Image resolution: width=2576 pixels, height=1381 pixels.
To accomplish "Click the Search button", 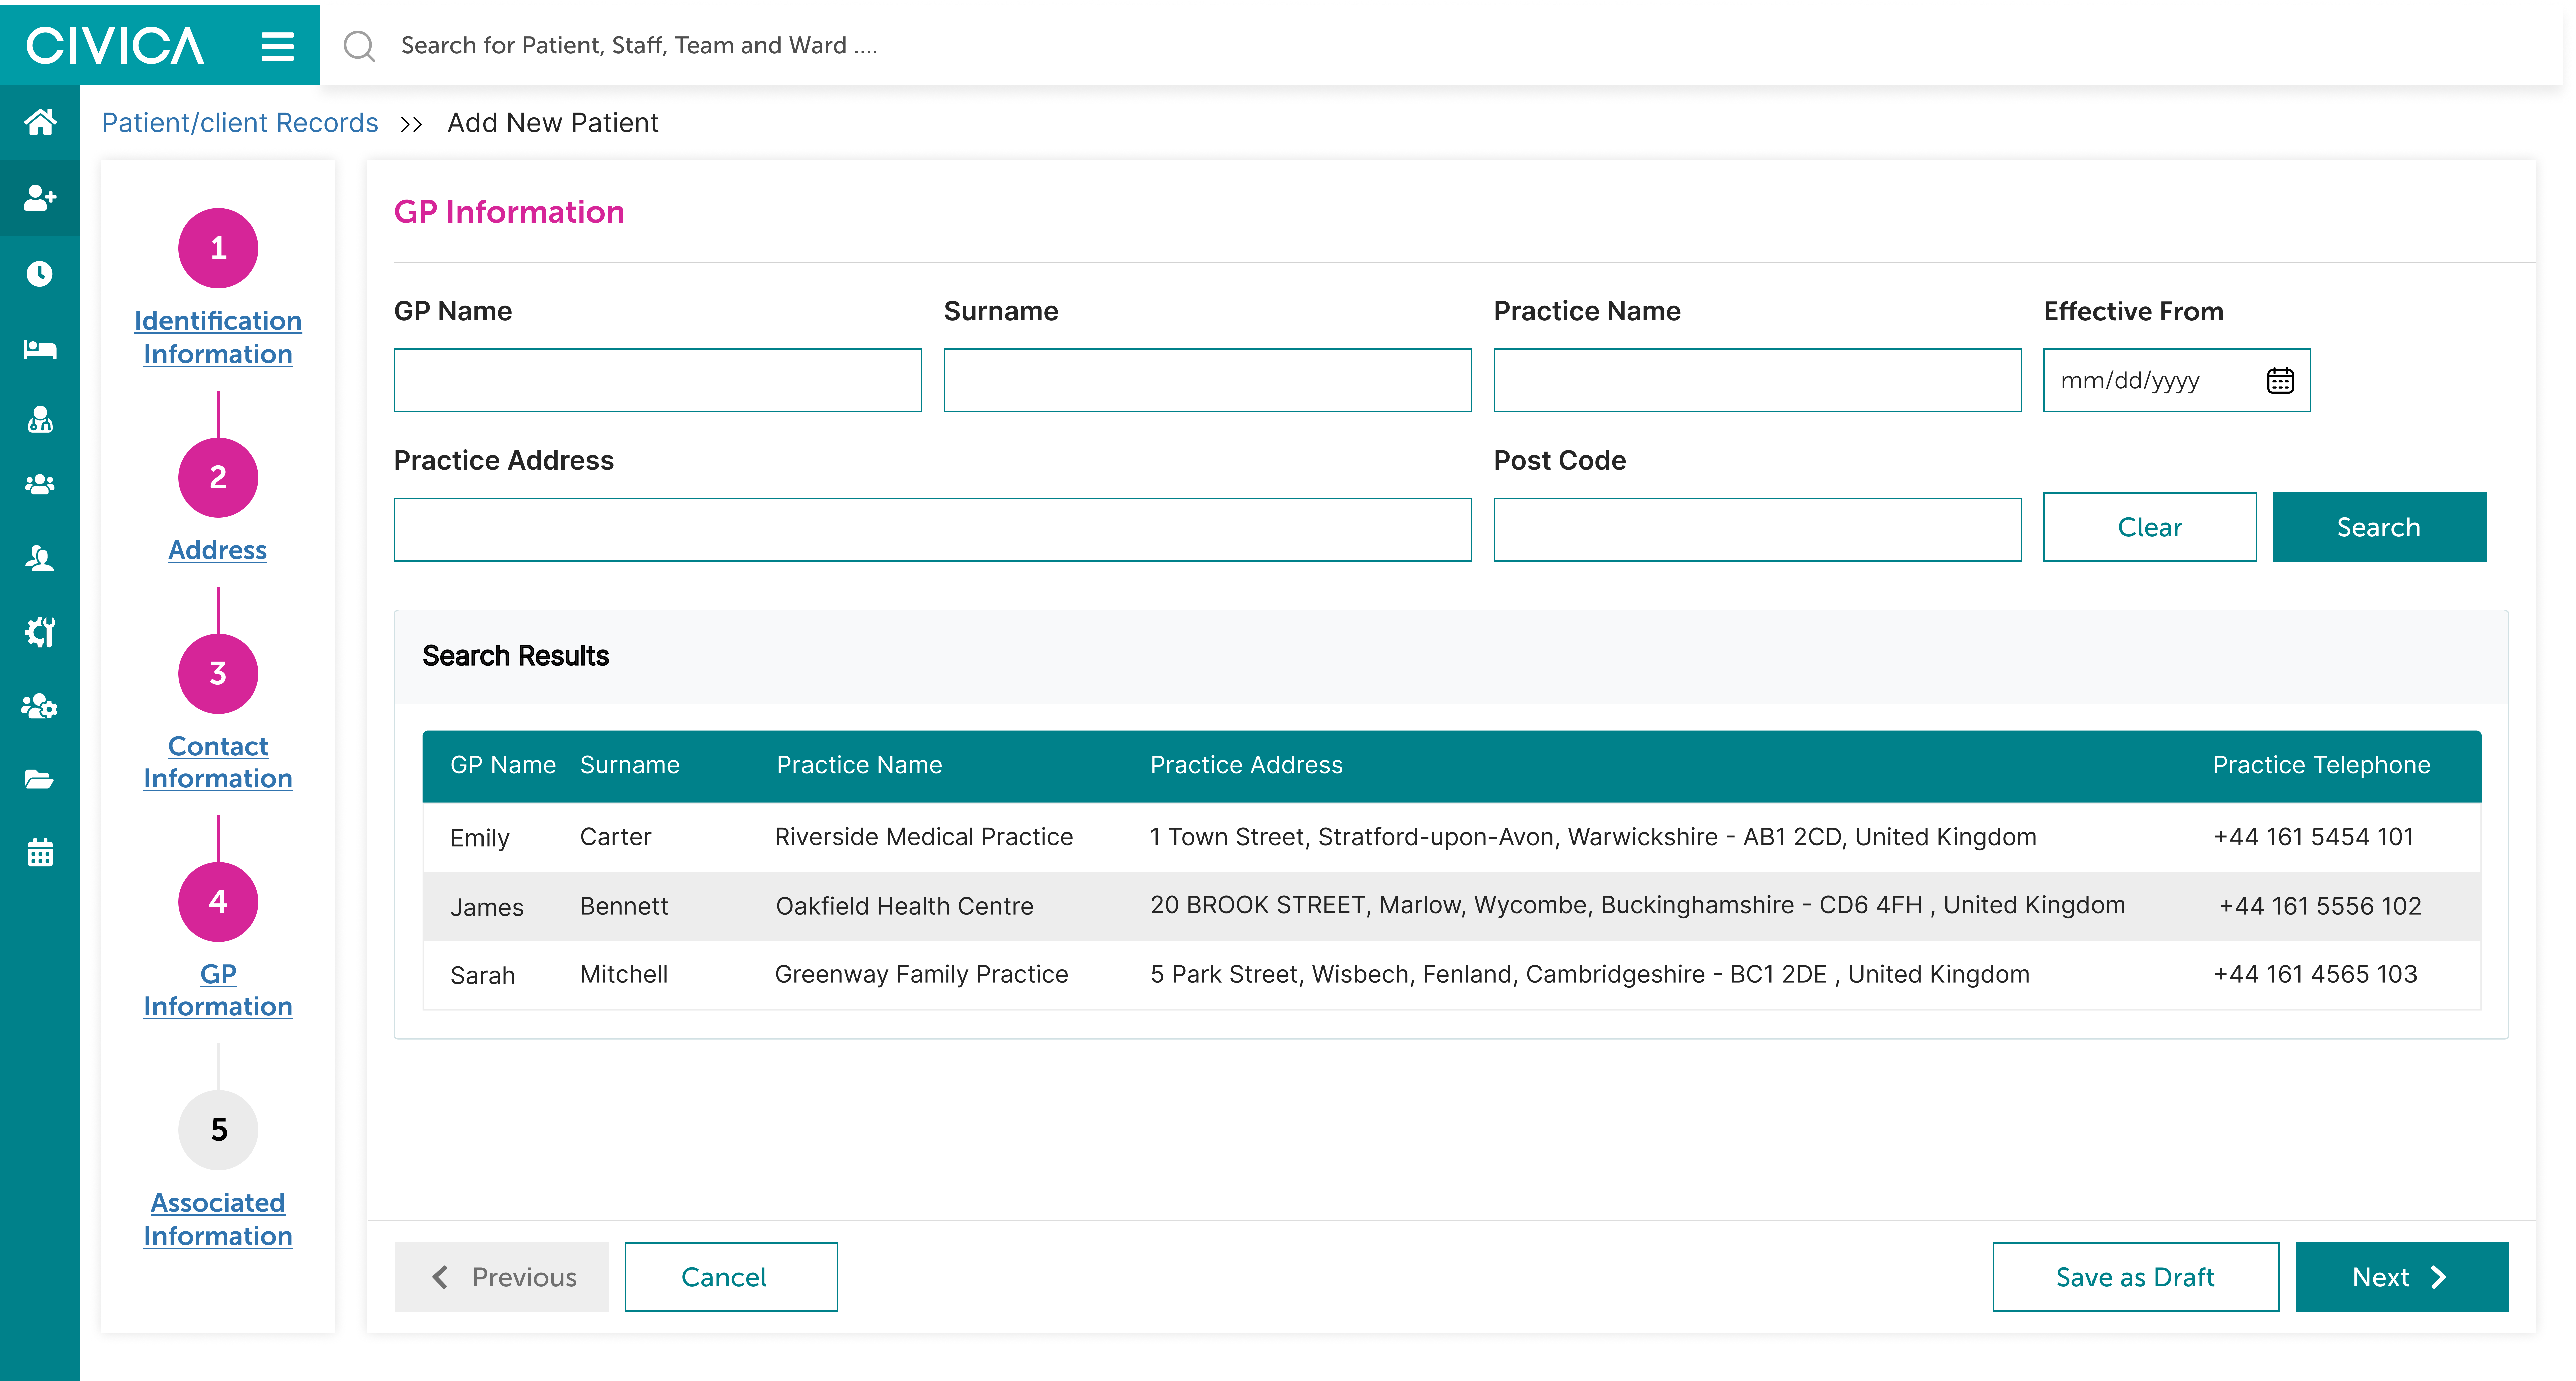I will click(x=2379, y=527).
